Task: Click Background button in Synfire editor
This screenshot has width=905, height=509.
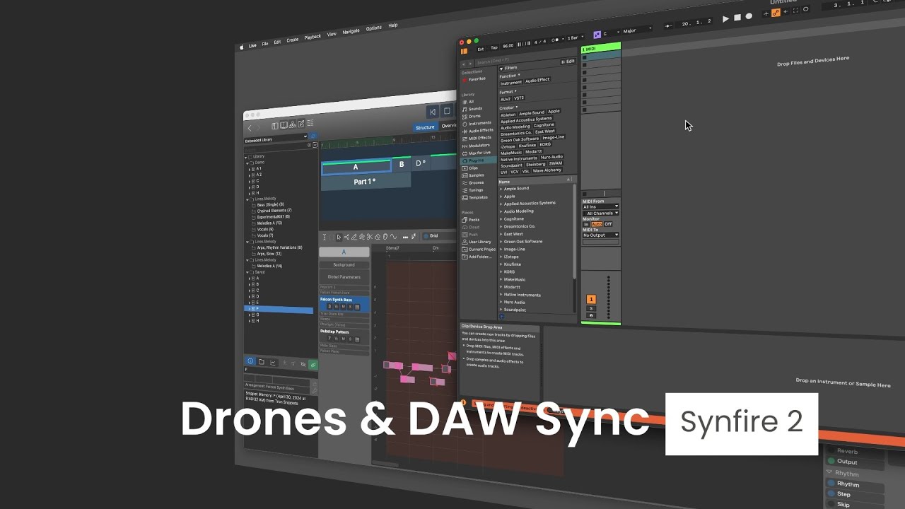Action: 344,265
